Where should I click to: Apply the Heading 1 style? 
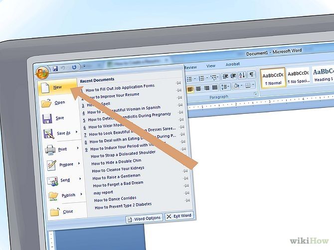click(323, 75)
